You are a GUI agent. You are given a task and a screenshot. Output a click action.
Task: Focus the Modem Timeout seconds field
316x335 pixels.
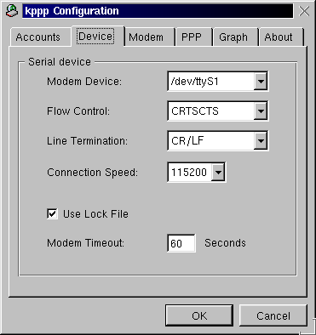pyautogui.click(x=181, y=243)
